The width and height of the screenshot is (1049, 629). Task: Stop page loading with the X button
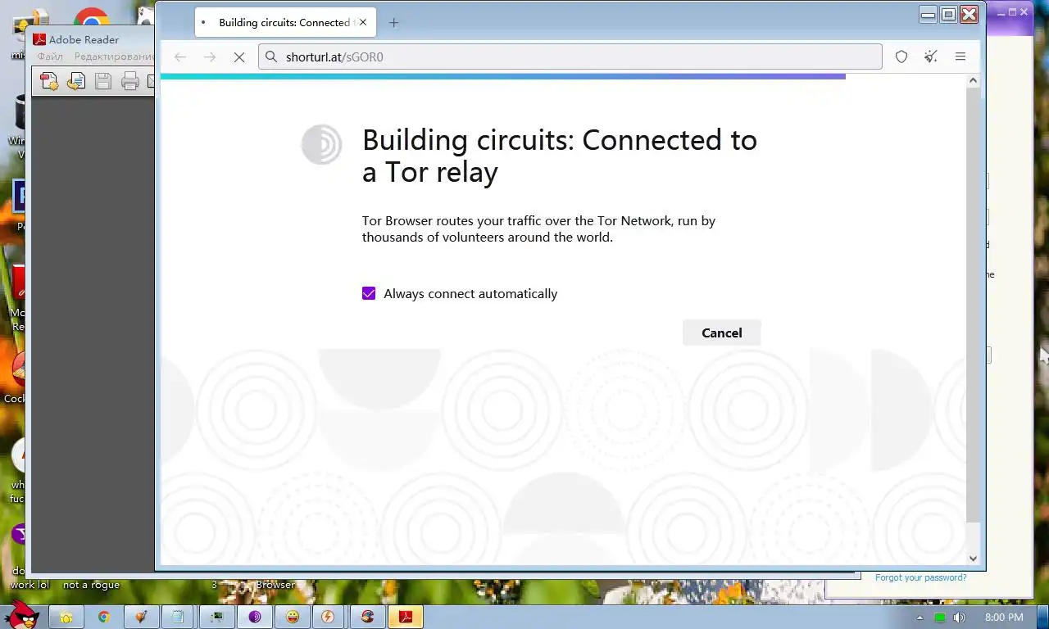tap(239, 57)
